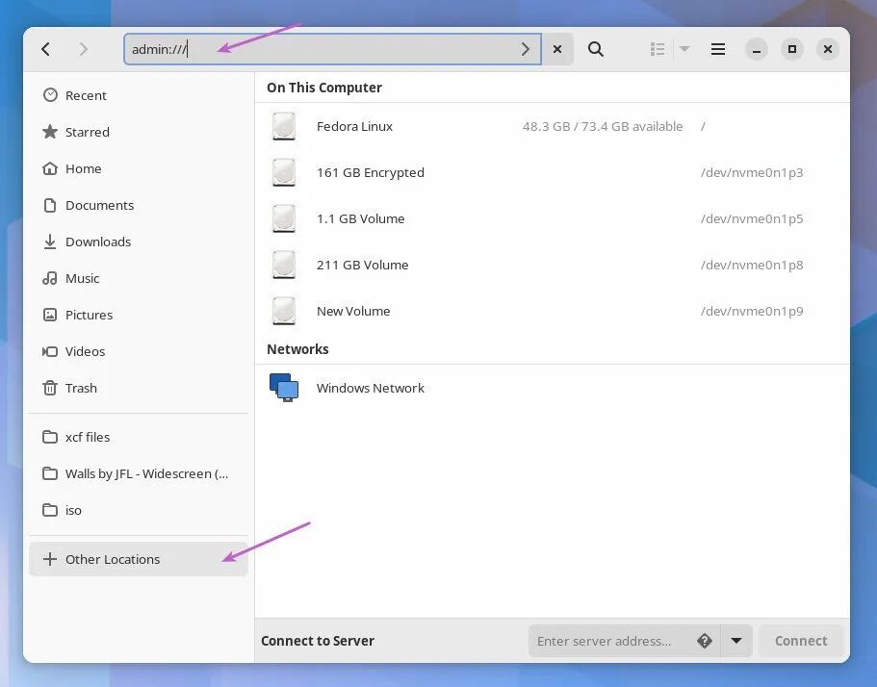Click the /dev/nvme0n1p3 device path
The image size is (877, 687).
point(752,173)
